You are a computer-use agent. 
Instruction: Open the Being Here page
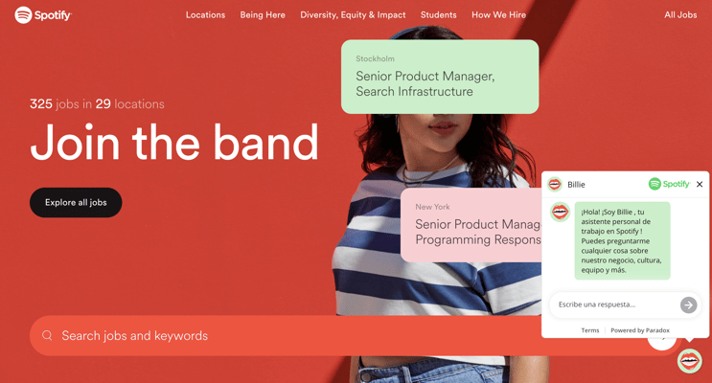[x=263, y=15]
